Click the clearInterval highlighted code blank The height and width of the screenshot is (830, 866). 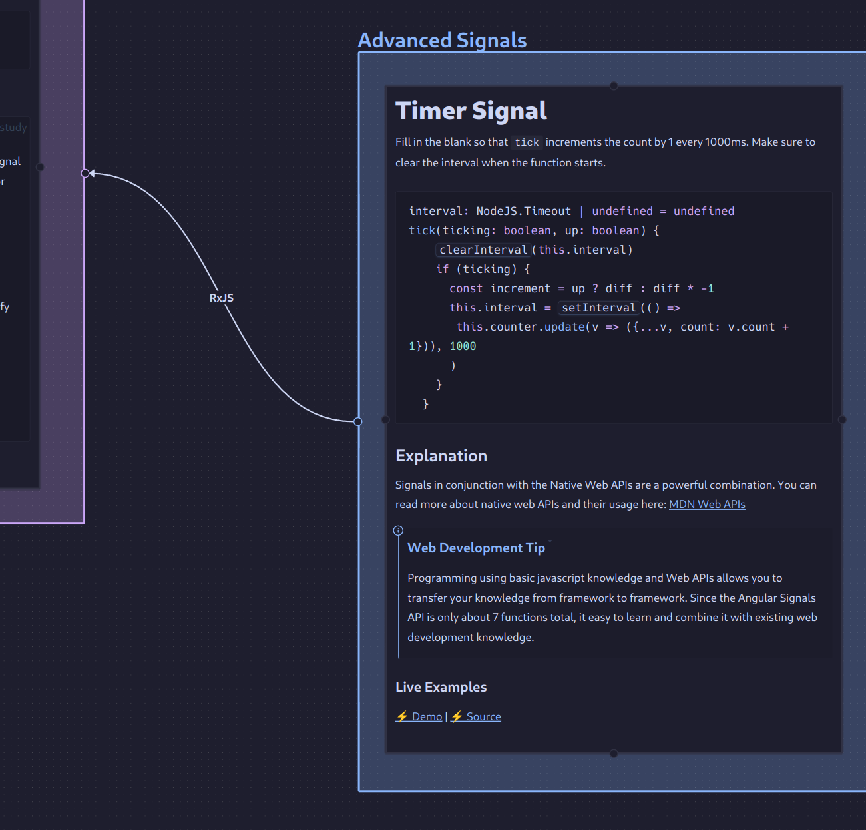click(483, 250)
